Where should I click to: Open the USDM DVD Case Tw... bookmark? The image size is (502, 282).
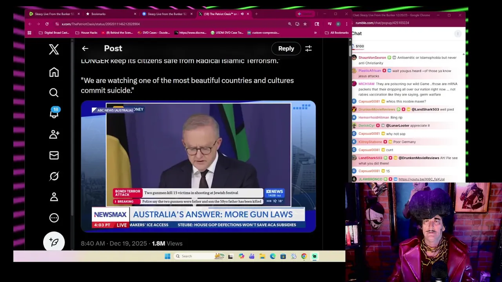coord(227,33)
